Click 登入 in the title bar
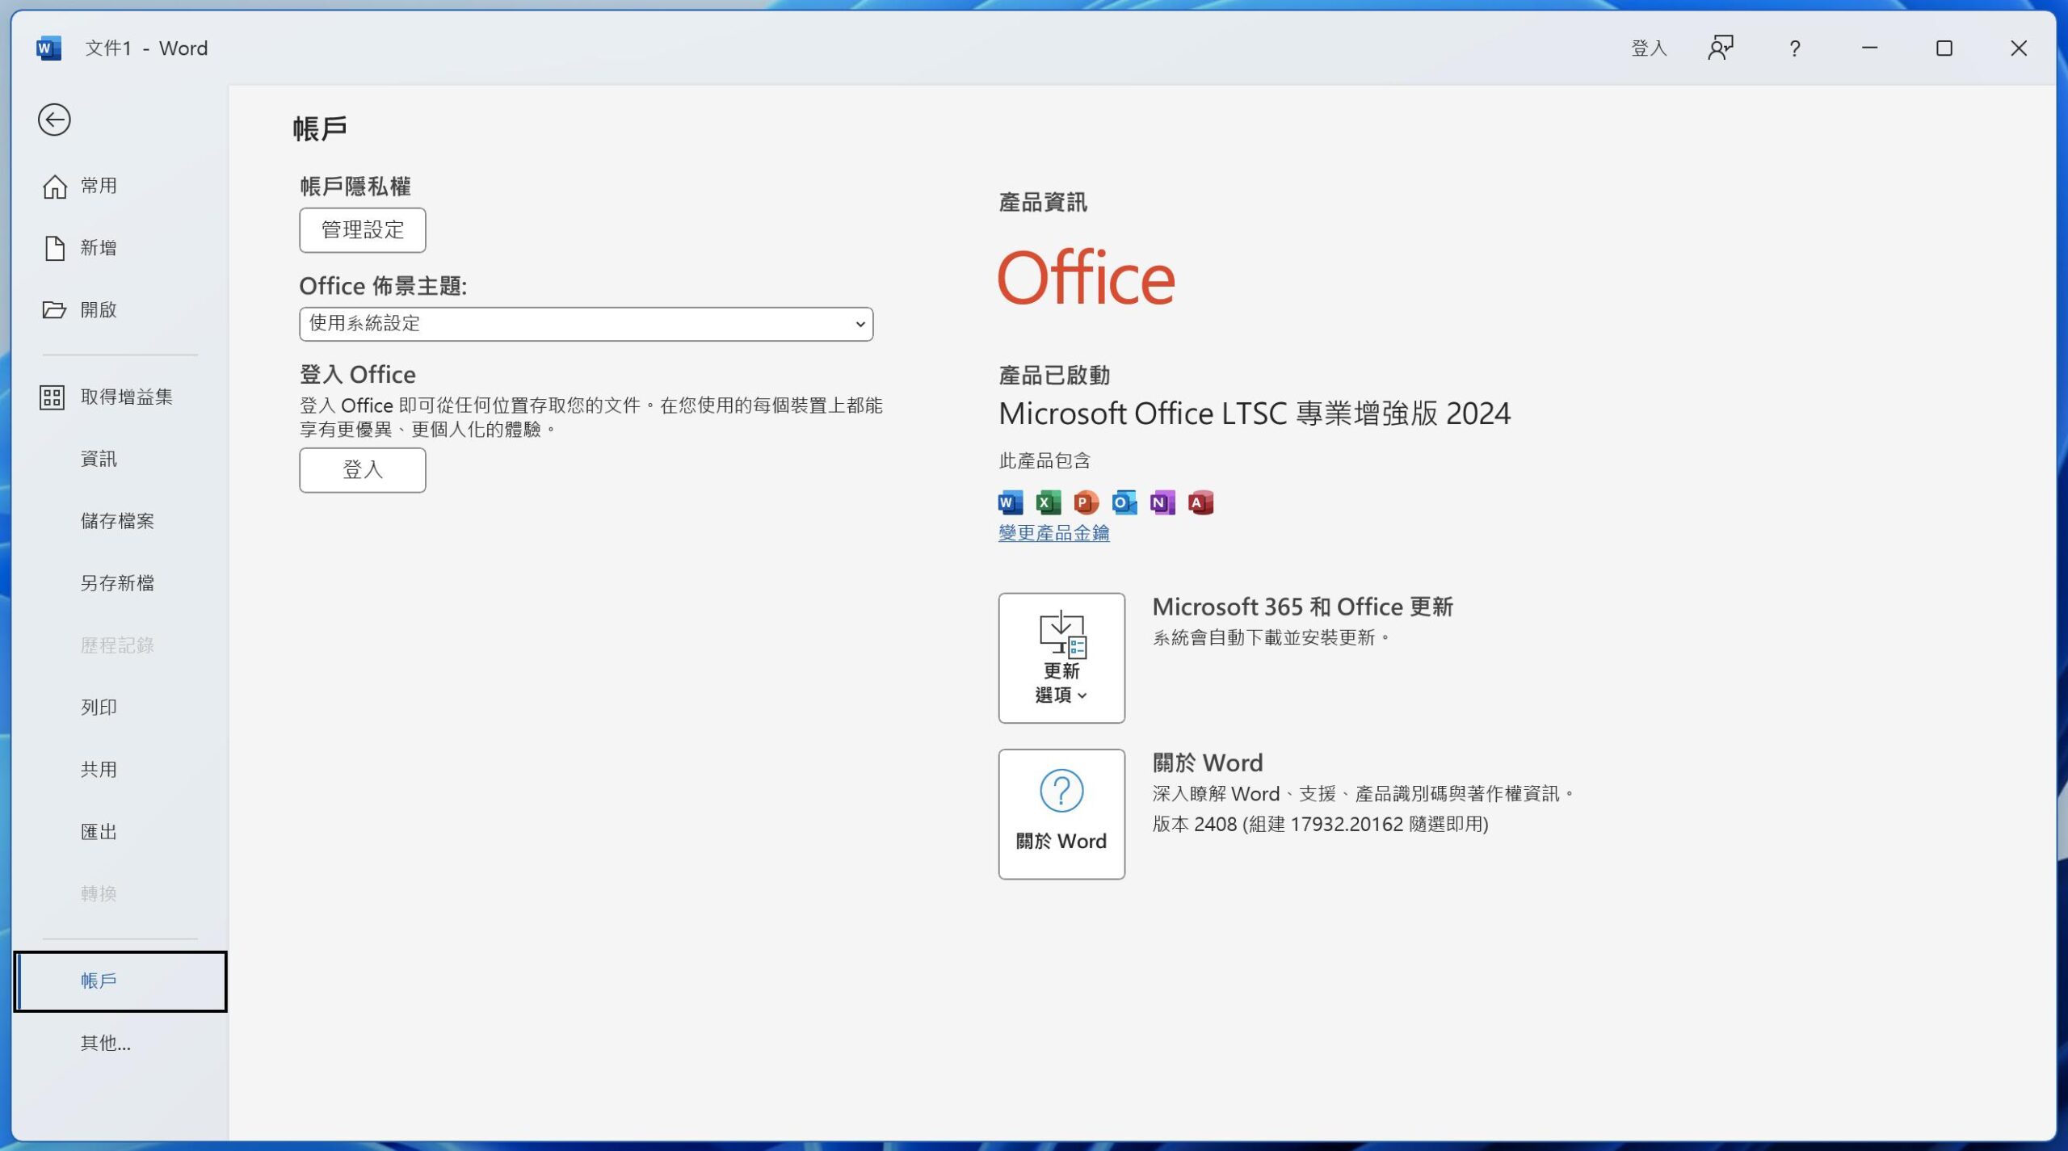Image resolution: width=2068 pixels, height=1151 pixels. coord(1648,48)
